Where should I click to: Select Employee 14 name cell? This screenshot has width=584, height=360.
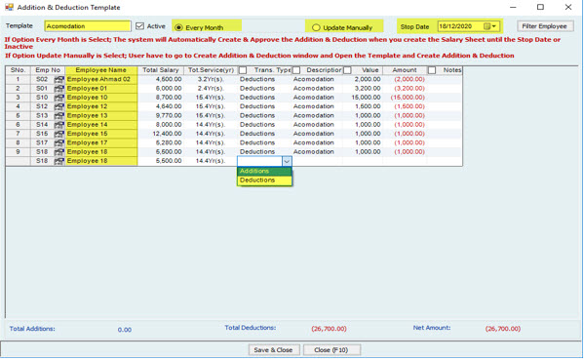101,125
